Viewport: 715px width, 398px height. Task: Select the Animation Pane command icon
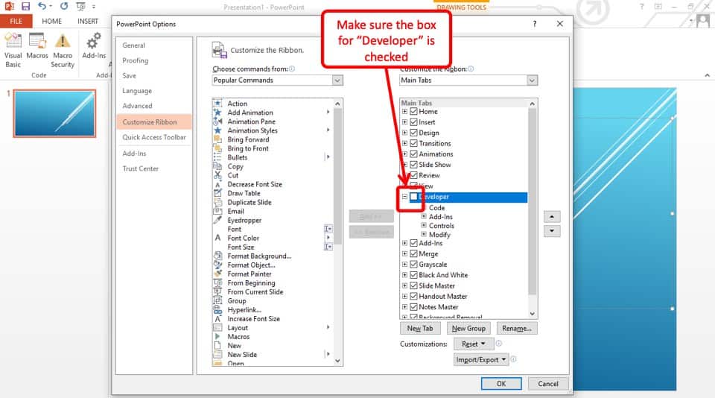(217, 121)
